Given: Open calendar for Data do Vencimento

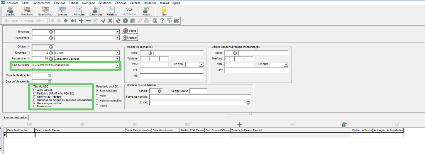Looking at the screenshot, I should coord(49,81).
